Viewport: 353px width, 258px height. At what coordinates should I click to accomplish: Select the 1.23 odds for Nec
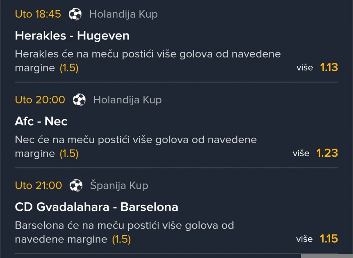[327, 153]
